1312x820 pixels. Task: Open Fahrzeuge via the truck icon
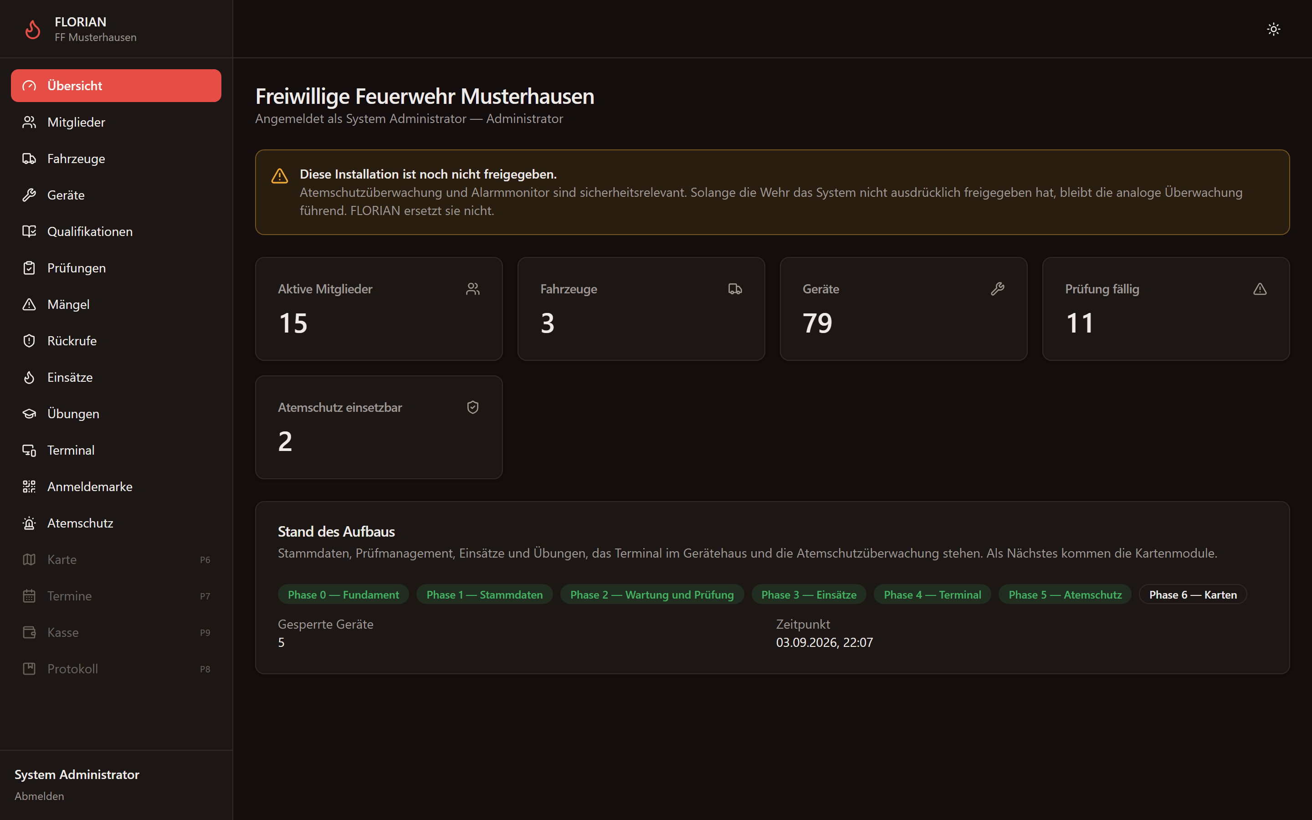[29, 159]
